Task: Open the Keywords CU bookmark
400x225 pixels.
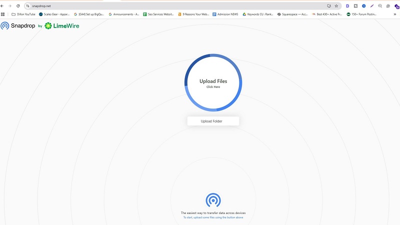Action: coord(257,14)
